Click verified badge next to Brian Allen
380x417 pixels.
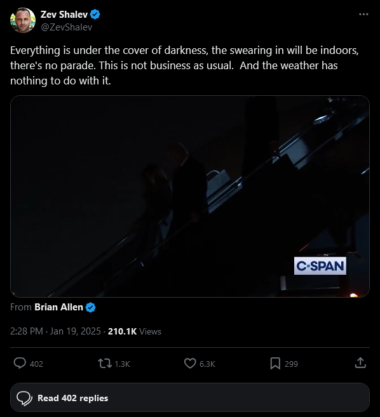click(90, 307)
